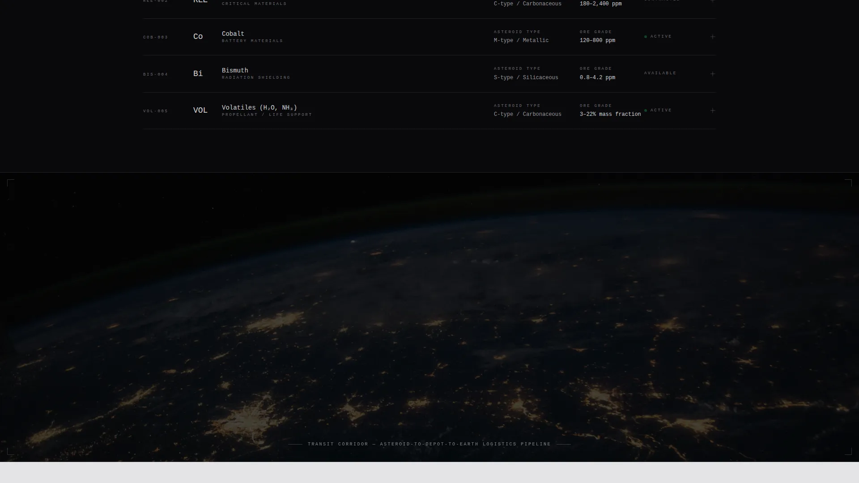
Task: Click the Cobalt ACTIVE status indicator
Action: (658, 36)
